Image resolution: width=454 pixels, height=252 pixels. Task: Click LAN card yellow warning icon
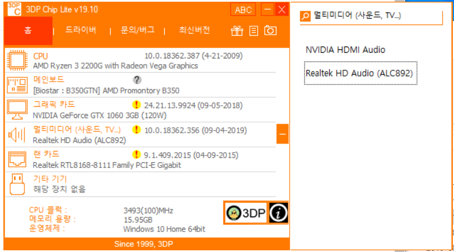tap(136, 154)
